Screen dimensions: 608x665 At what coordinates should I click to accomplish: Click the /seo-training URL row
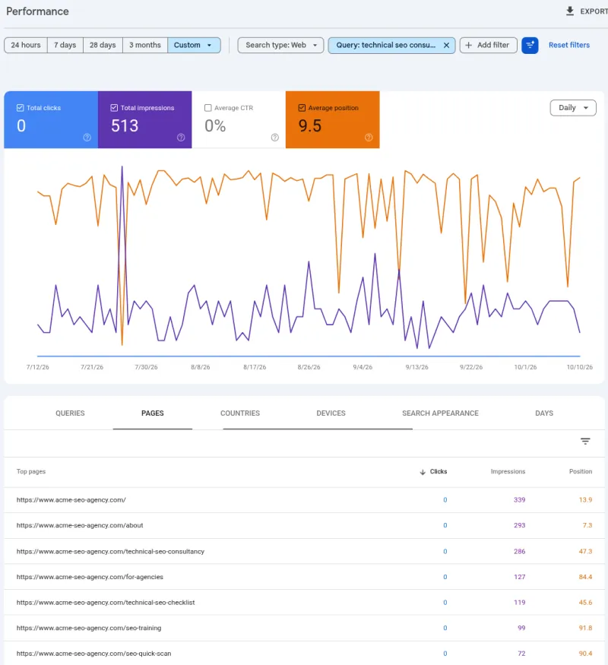click(304, 628)
